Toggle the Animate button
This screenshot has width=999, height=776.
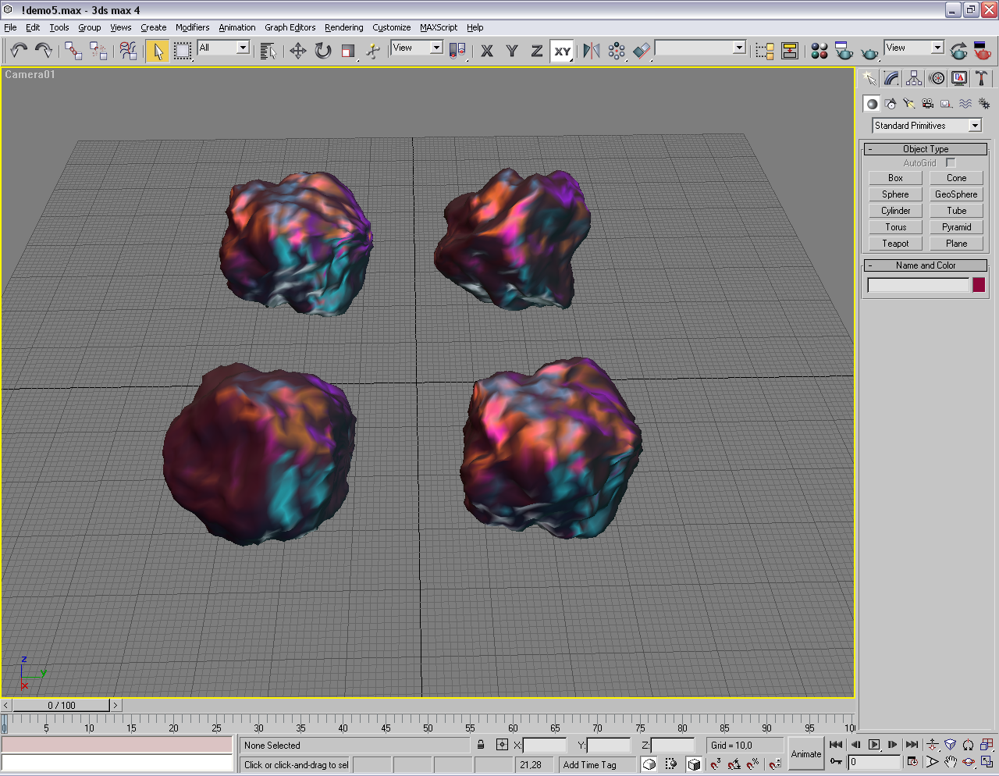[805, 754]
